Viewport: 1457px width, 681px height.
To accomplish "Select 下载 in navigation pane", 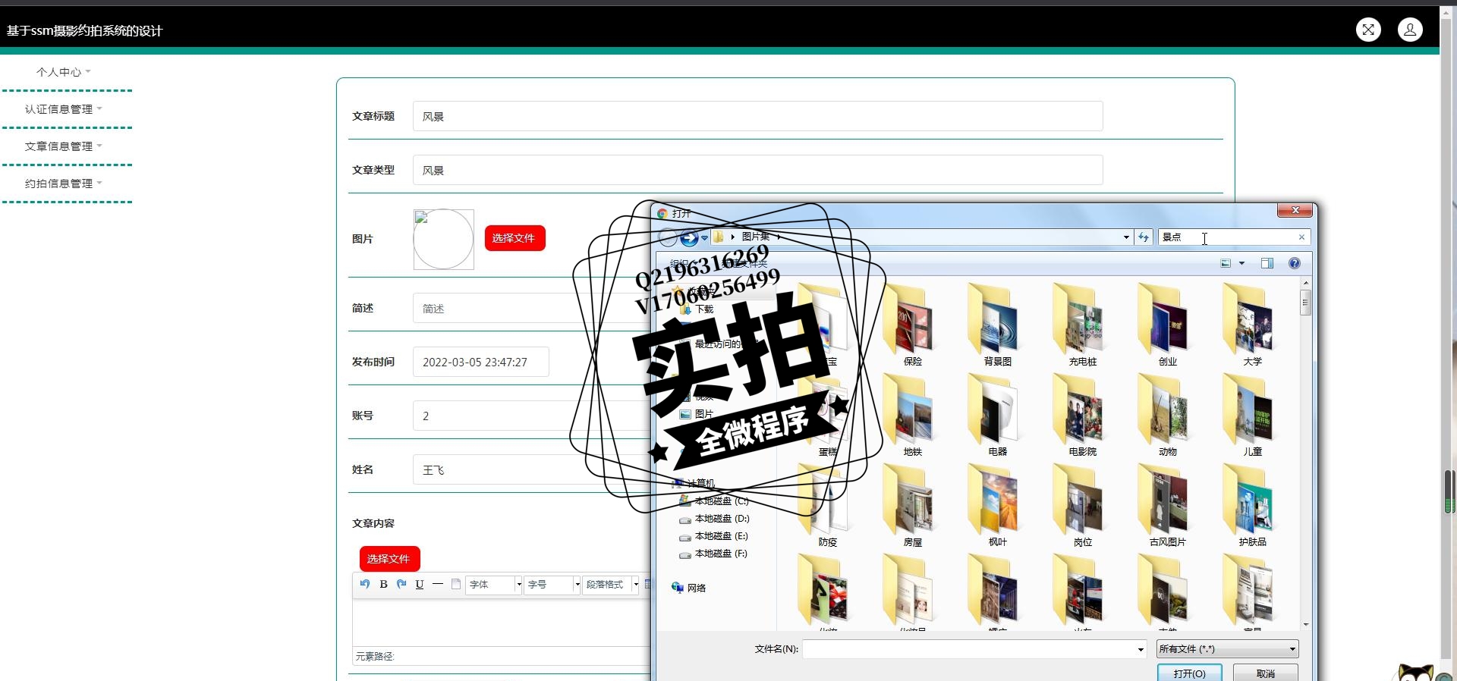I will pos(697,309).
